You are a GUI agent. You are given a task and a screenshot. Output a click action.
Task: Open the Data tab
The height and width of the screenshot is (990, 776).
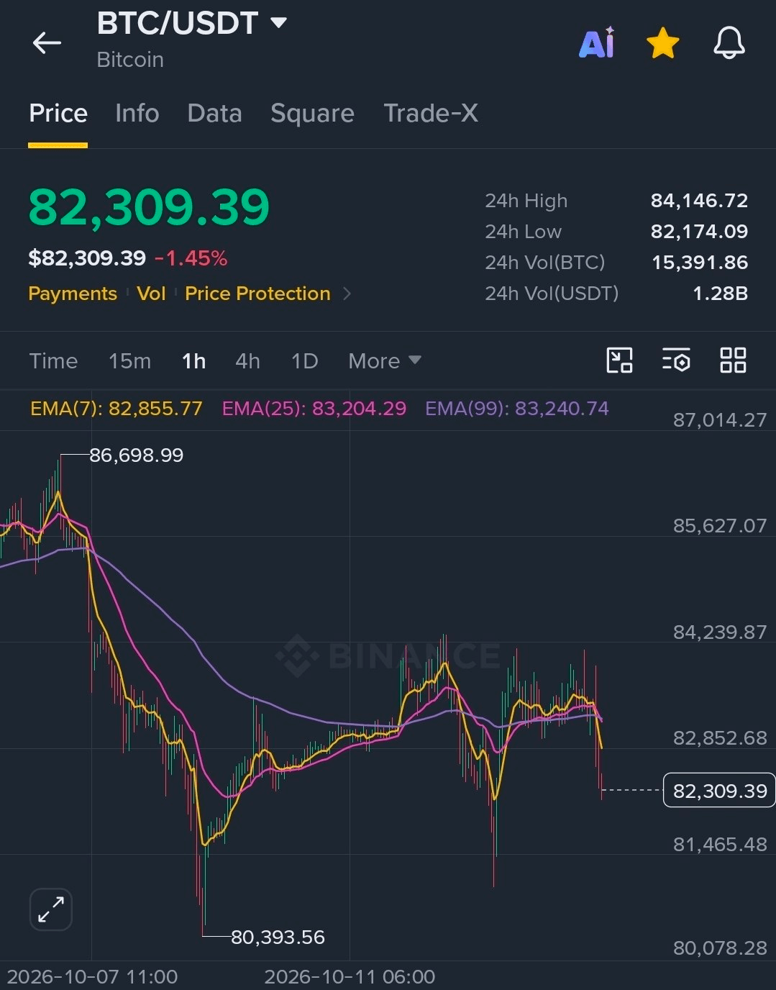point(214,113)
